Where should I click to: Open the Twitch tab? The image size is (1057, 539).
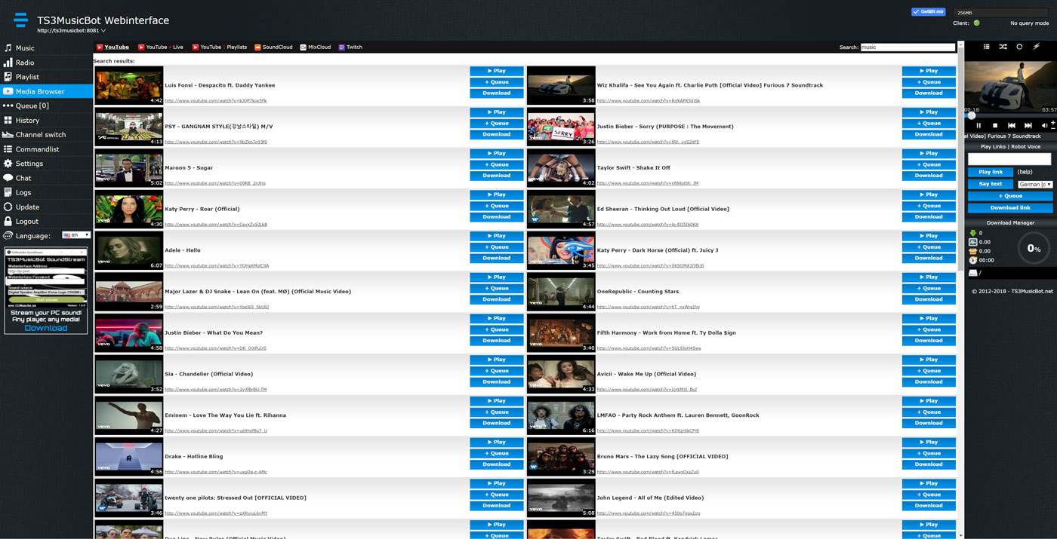point(350,47)
